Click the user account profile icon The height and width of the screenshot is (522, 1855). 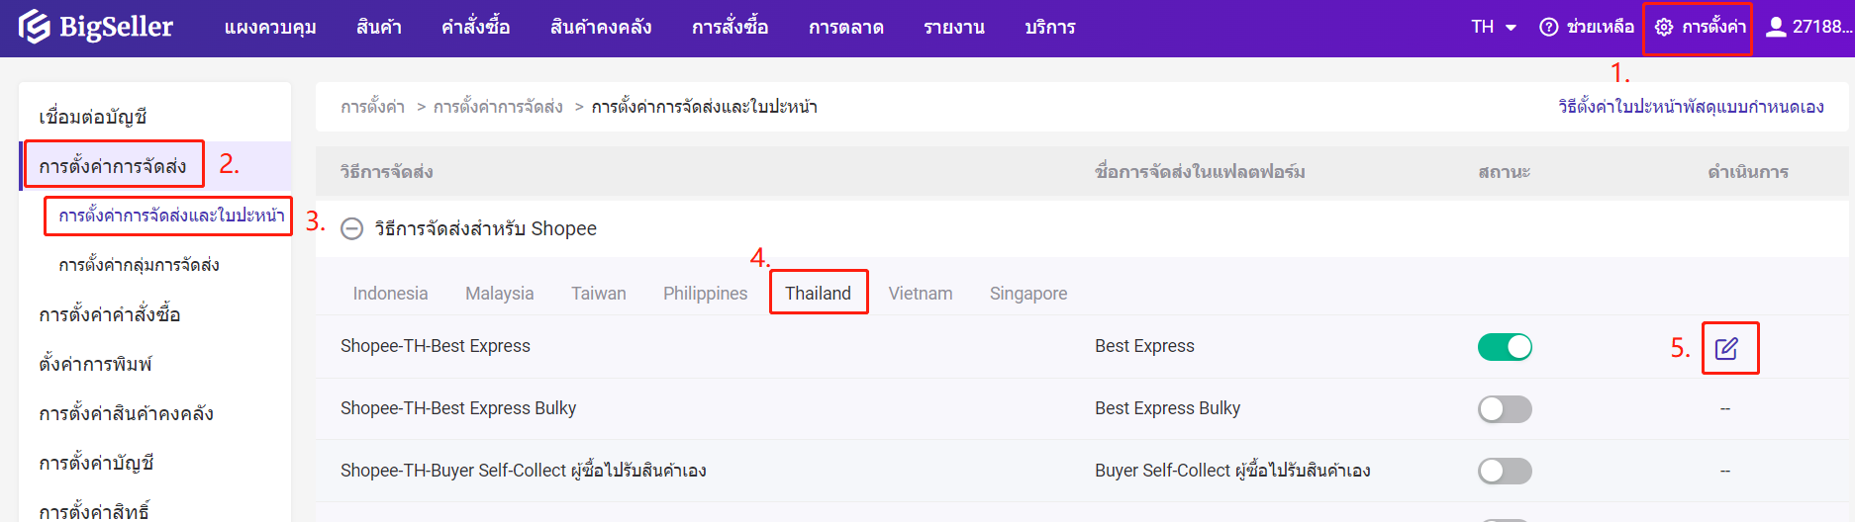[x=1776, y=27]
